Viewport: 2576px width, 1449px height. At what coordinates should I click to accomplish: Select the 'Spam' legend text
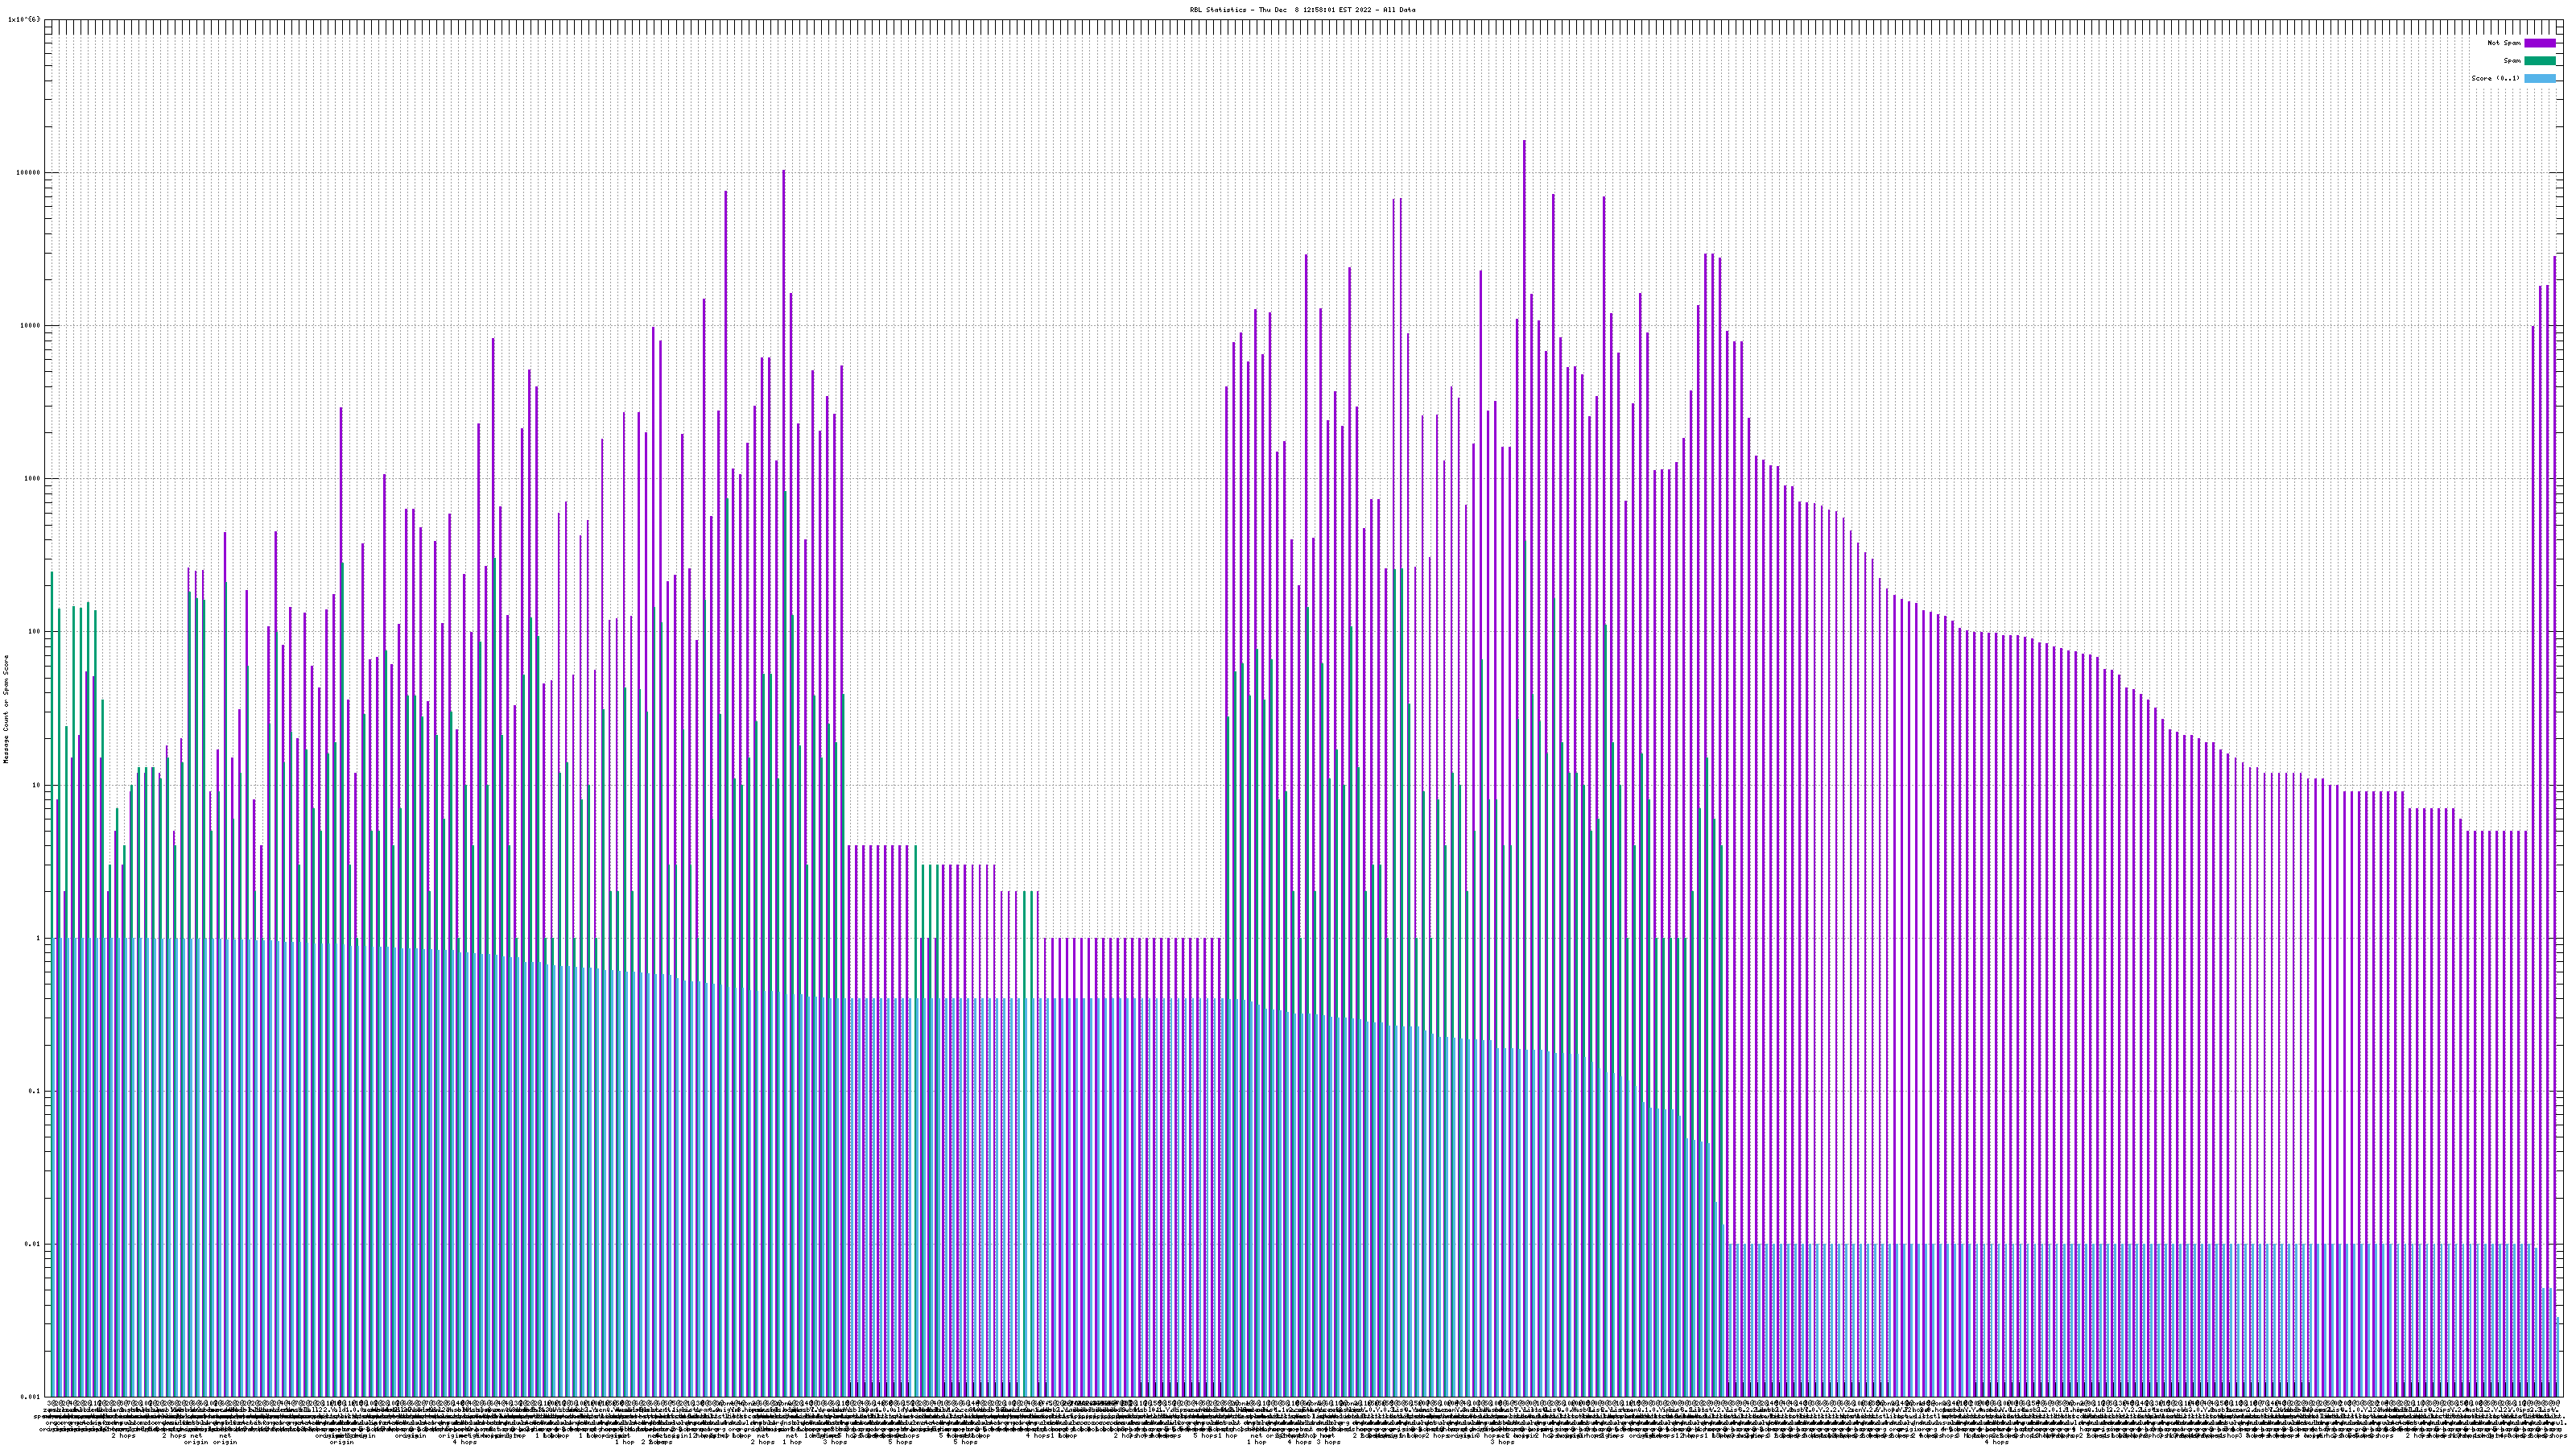click(2512, 61)
